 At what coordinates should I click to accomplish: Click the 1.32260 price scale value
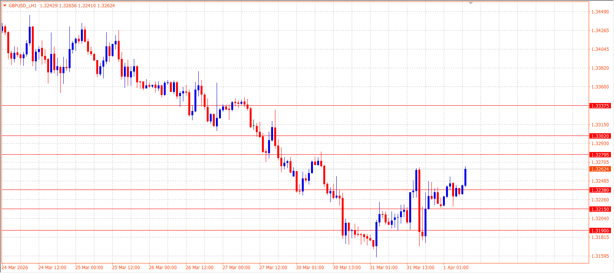[600, 200]
